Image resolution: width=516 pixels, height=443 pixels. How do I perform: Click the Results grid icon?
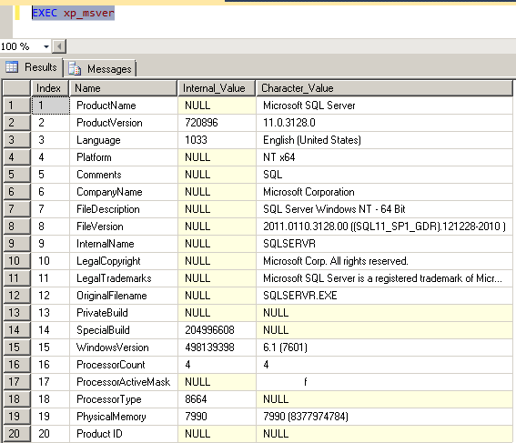point(12,67)
